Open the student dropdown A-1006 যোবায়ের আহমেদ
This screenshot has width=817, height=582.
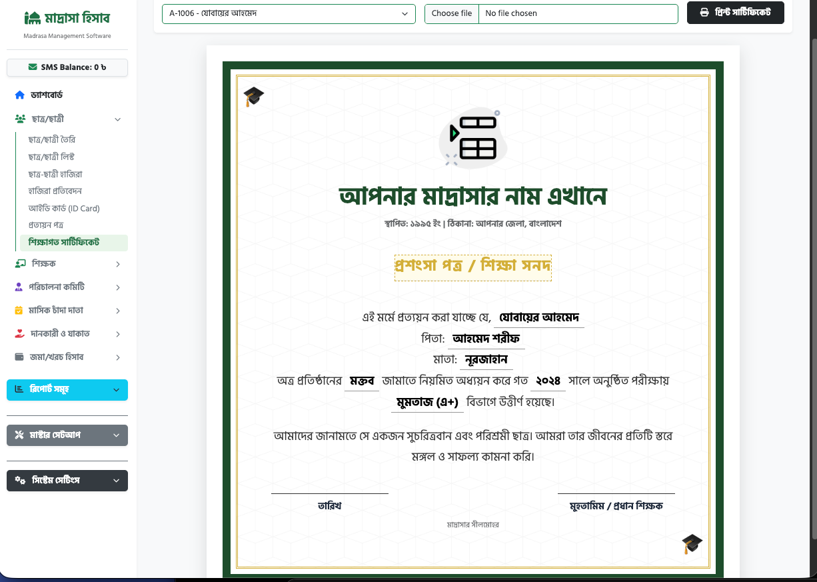coord(289,13)
